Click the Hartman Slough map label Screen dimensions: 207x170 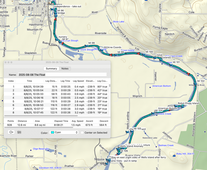[x=70, y=41]
